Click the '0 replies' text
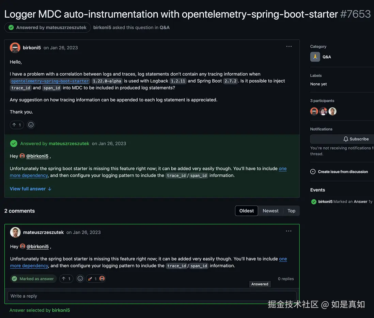Viewport: 374px width, 318px height. pyautogui.click(x=286, y=279)
